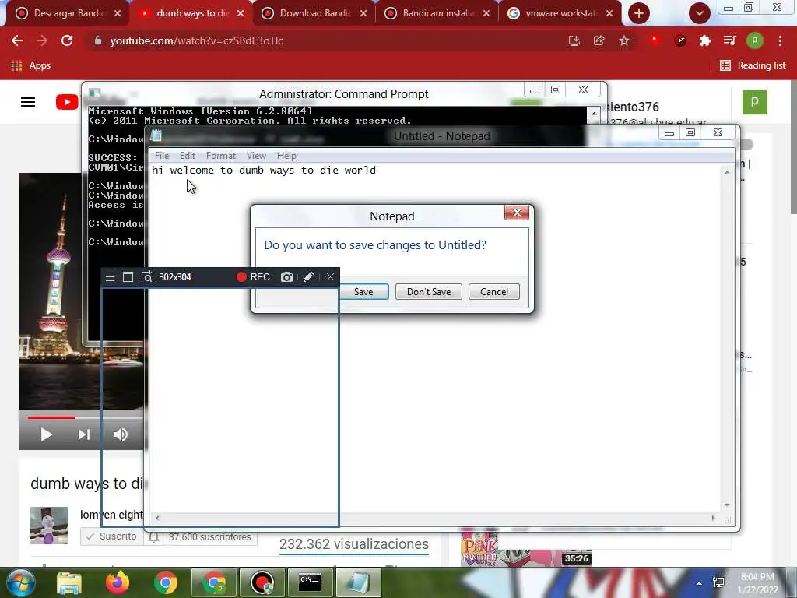Screen dimensions: 797x598
Task: Switch to Notepad taskbar button
Action: (x=358, y=582)
